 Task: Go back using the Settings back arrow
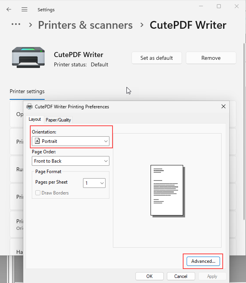coord(9,9)
